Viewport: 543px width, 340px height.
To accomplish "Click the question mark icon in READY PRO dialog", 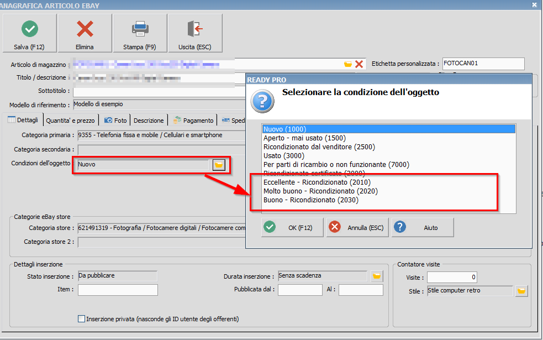I will 262,101.
